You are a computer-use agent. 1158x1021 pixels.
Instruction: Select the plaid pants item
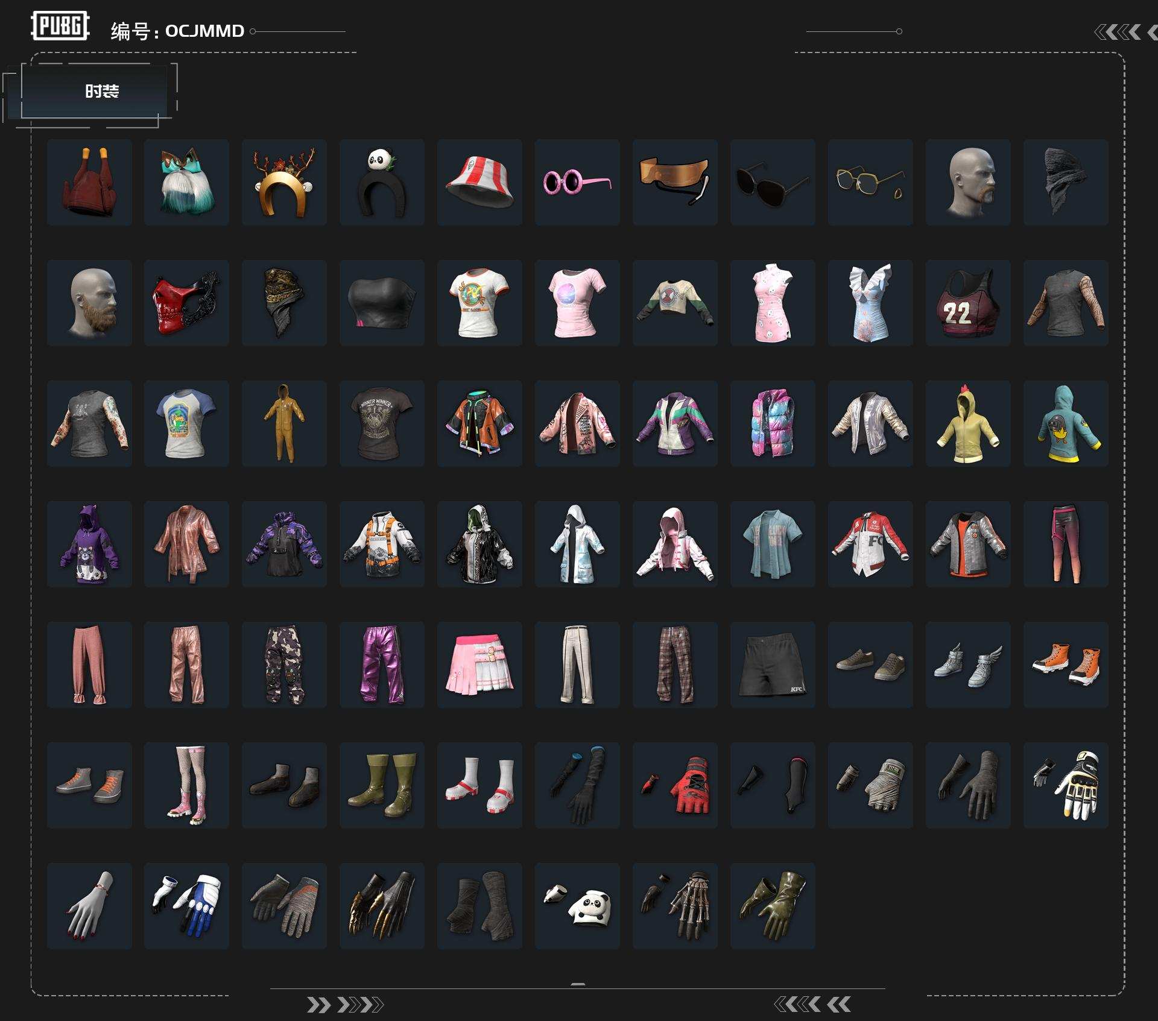point(675,665)
